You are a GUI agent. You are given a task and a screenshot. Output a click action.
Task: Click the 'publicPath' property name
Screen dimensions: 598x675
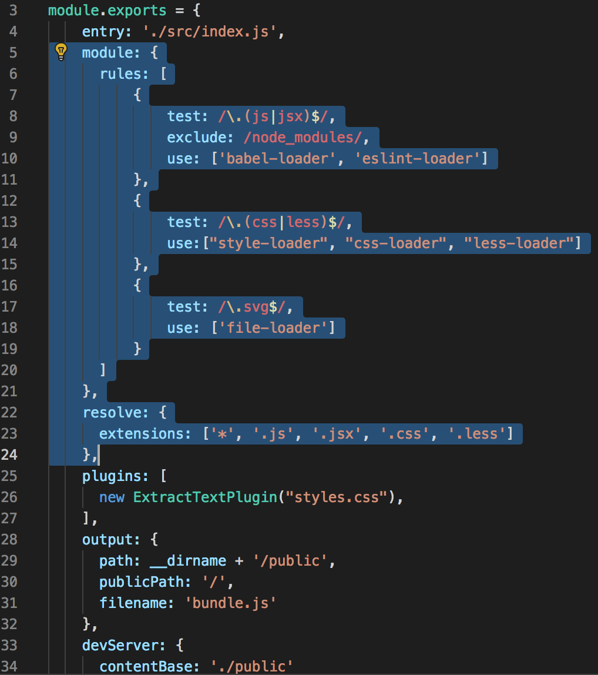140,582
